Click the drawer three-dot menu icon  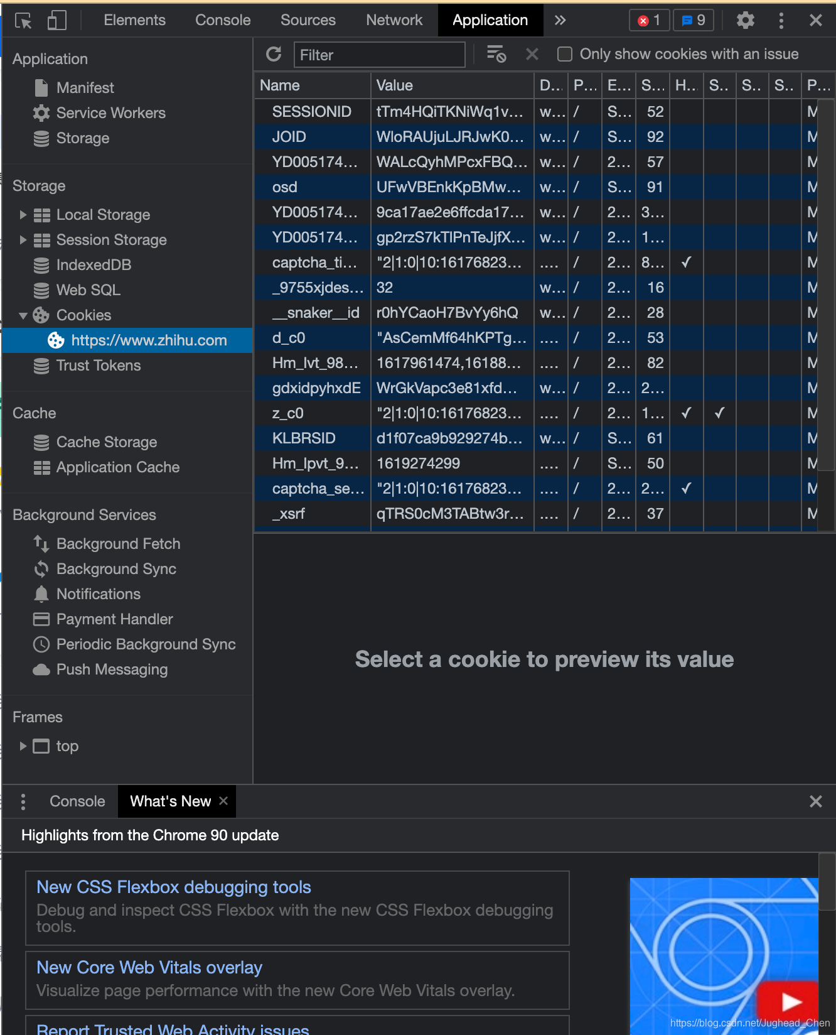23,801
